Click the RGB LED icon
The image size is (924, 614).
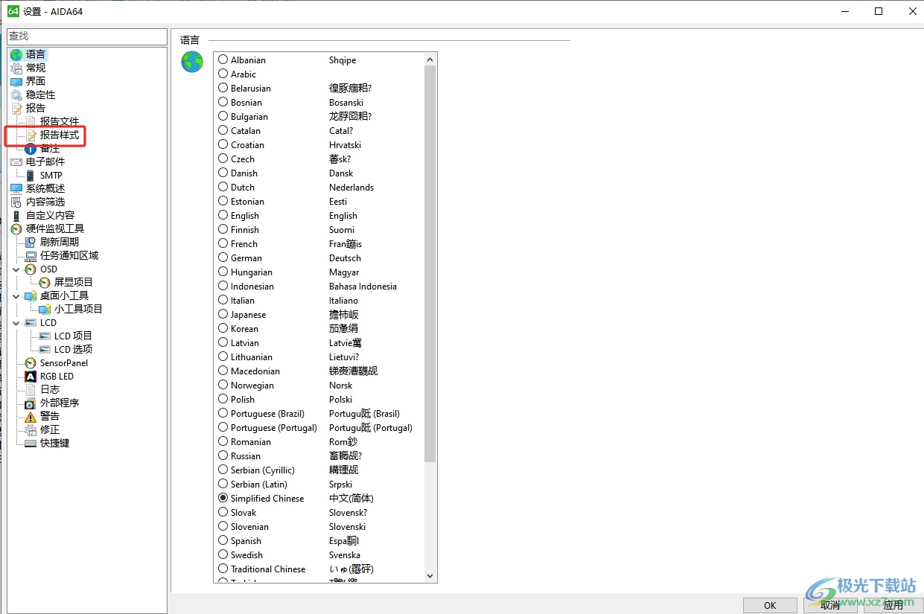(31, 376)
